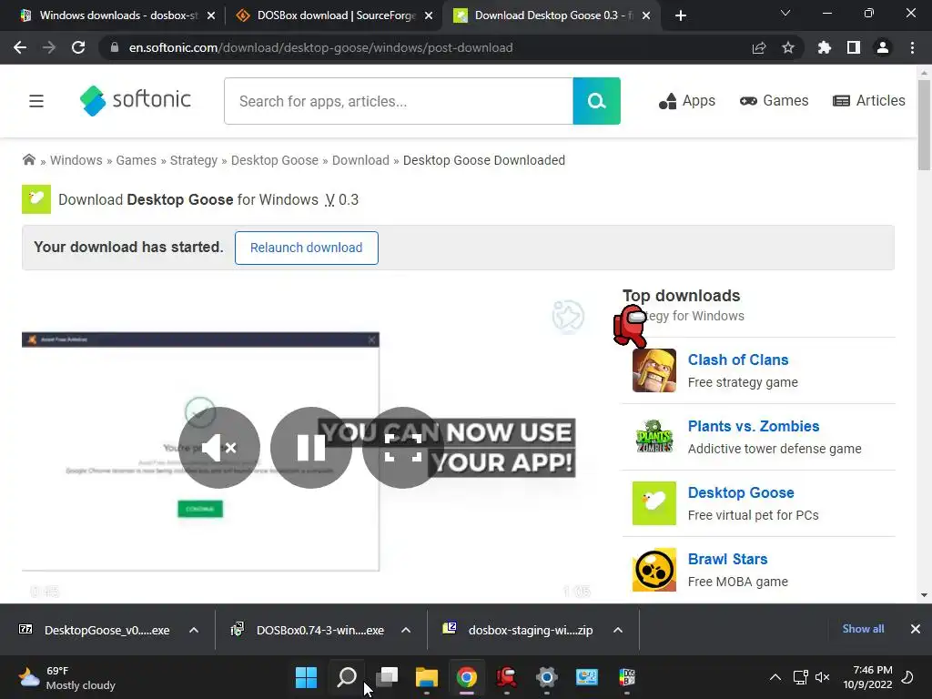Open the Plants vs. Zombies link
This screenshot has width=932, height=699.
click(753, 426)
